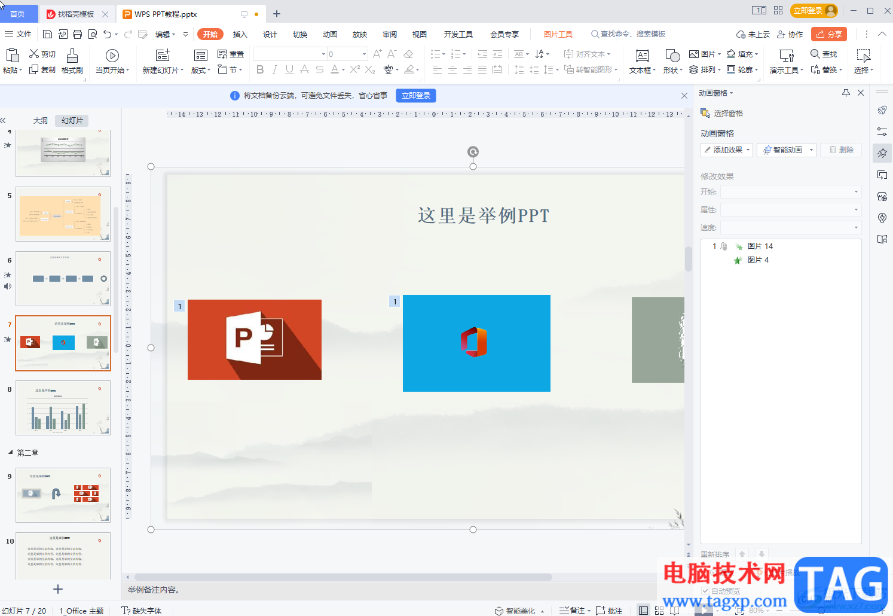Collapse the ribbon with the chevron
The height and width of the screenshot is (616, 893).
[x=882, y=34]
